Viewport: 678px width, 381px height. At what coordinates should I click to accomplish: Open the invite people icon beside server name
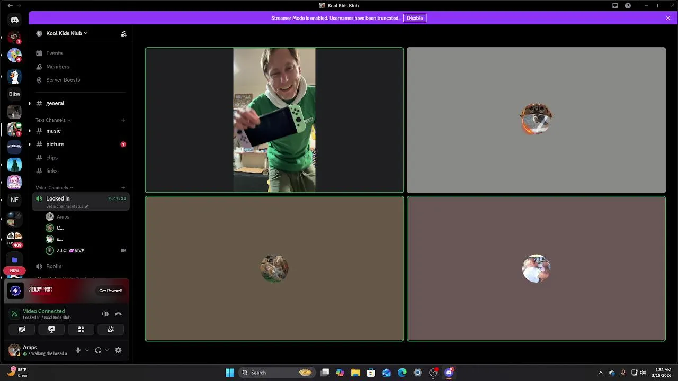pos(123,33)
